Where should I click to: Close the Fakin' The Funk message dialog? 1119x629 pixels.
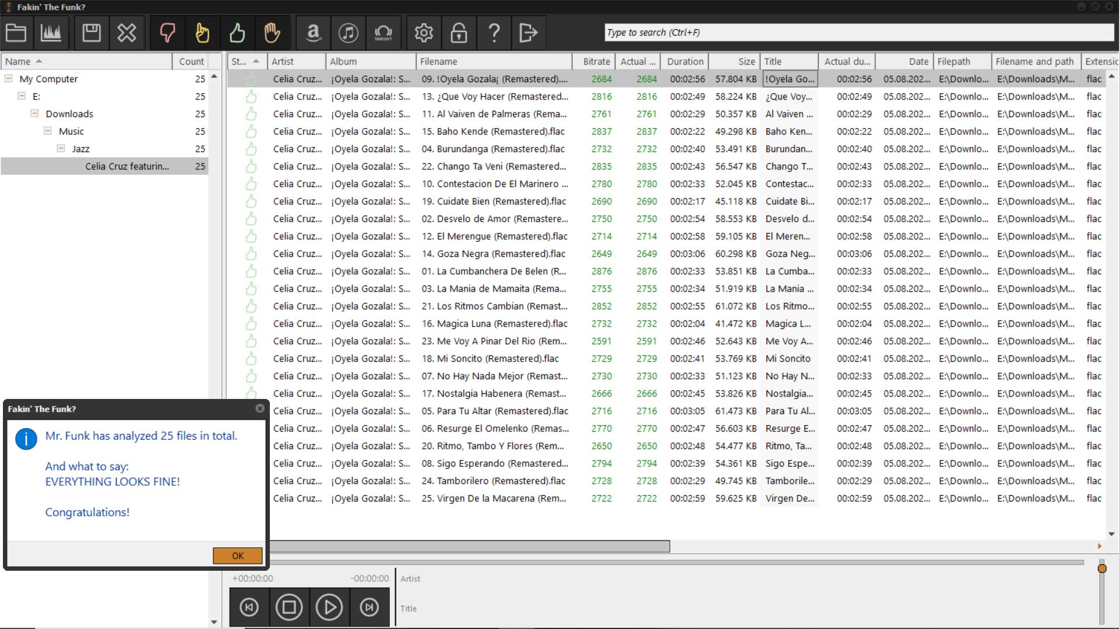click(x=260, y=409)
